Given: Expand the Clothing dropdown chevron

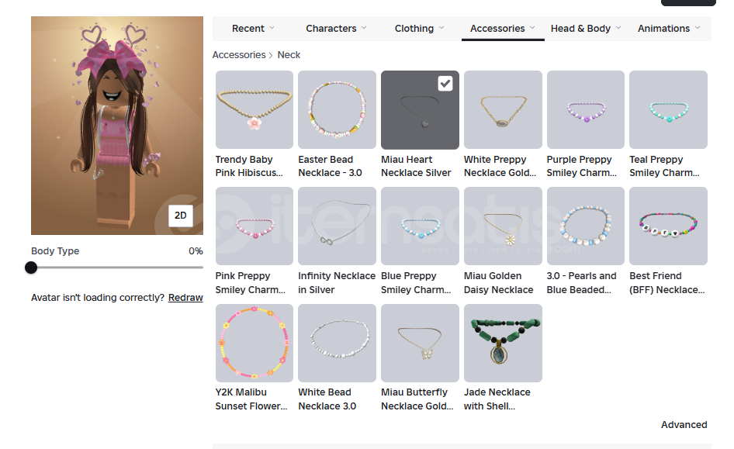Looking at the screenshot, I should tap(441, 28).
